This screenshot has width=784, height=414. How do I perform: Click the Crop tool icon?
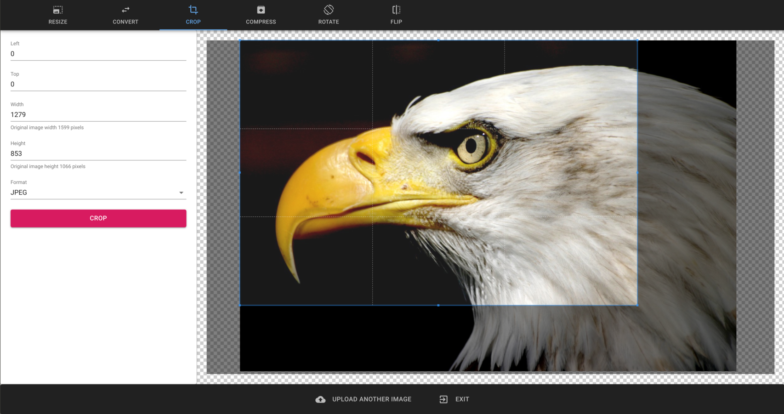tap(193, 10)
